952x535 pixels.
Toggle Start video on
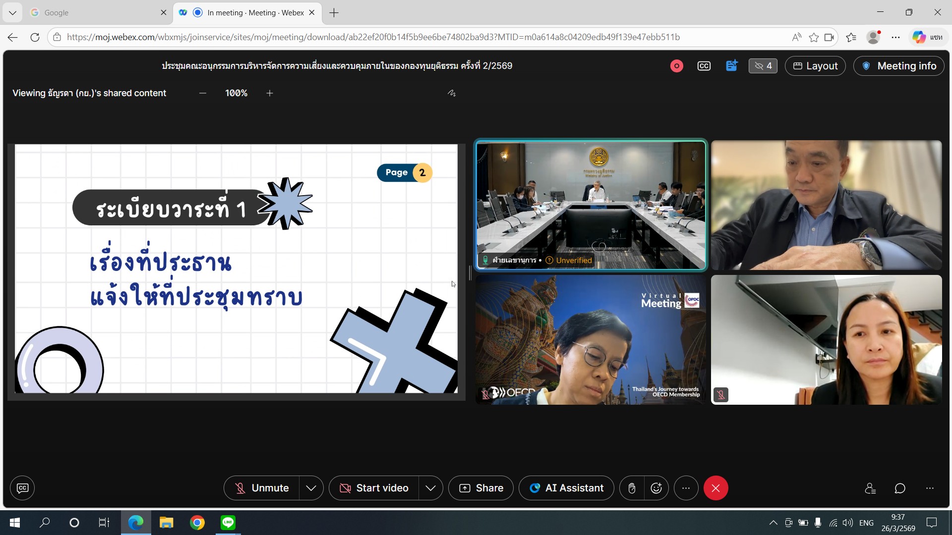(x=374, y=488)
